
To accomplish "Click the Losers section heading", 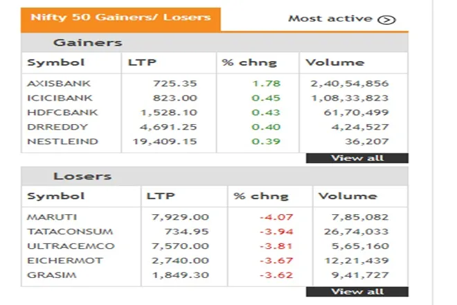I will pyautogui.click(x=82, y=176).
